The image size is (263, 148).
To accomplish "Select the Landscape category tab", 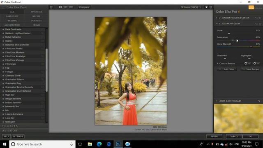I will (12, 16).
